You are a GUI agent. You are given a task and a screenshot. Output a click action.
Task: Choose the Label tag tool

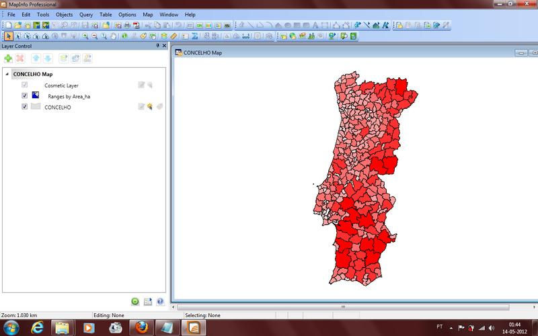143,36
